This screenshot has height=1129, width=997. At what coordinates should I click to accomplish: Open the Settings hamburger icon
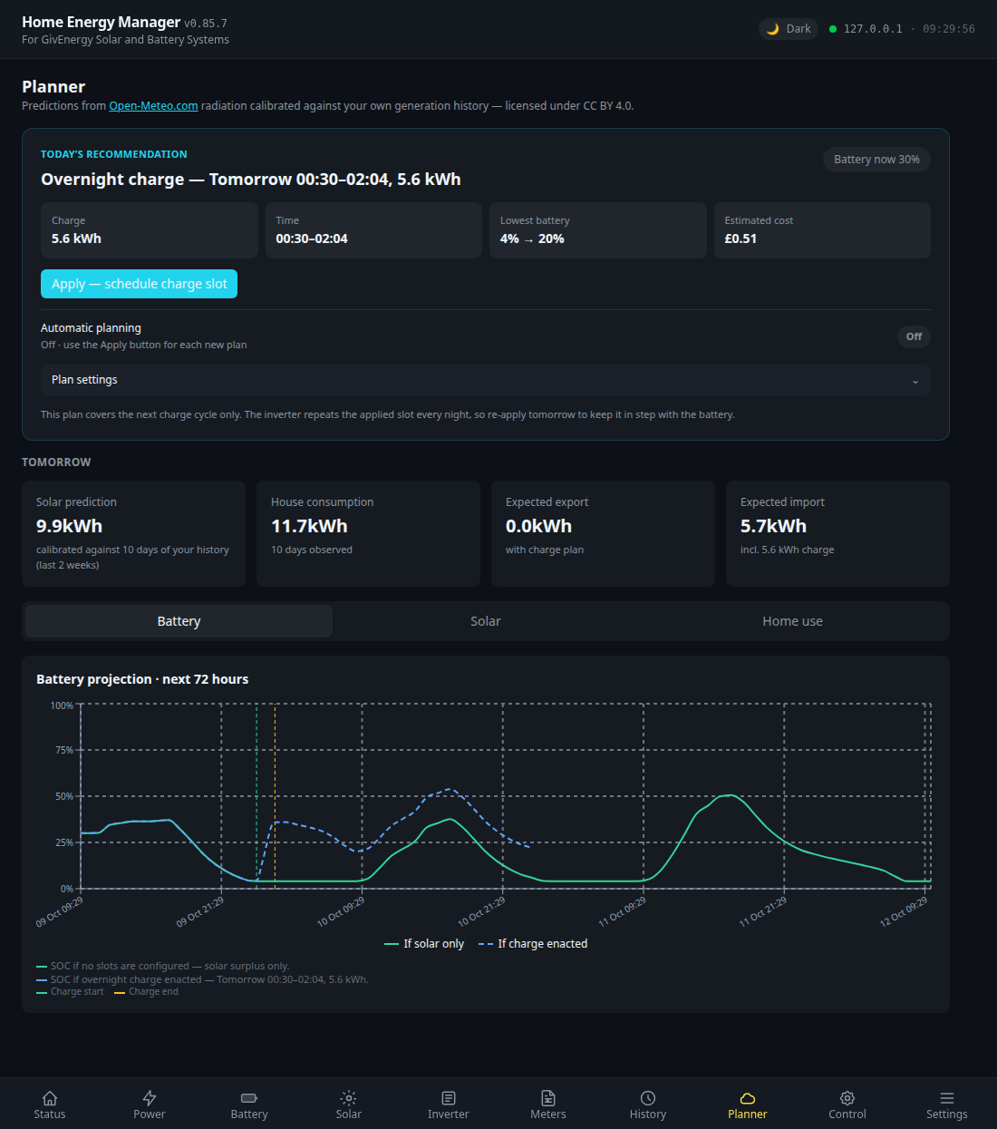947,1098
